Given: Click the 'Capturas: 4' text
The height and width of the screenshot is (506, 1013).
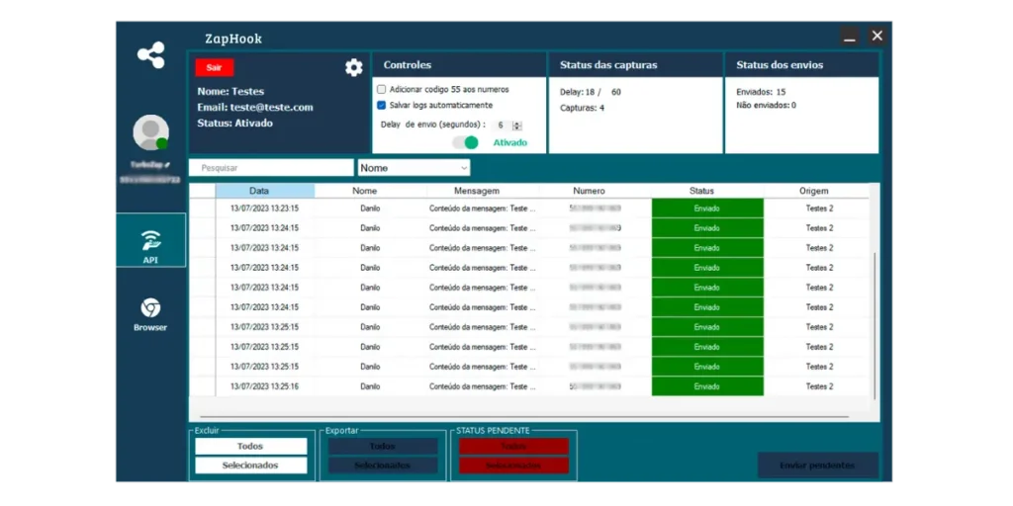Looking at the screenshot, I should coord(582,108).
